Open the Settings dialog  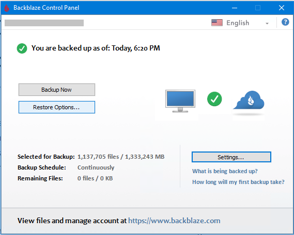tap(231, 157)
